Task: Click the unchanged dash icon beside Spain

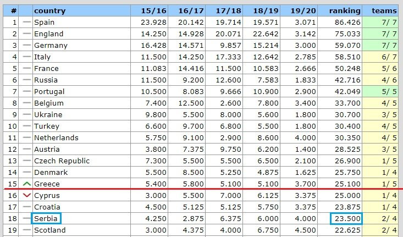Action: pos(27,23)
